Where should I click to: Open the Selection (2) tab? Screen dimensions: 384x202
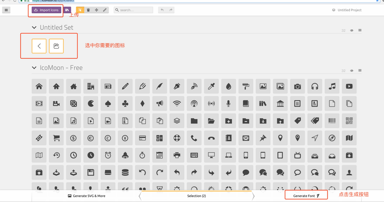click(197, 196)
